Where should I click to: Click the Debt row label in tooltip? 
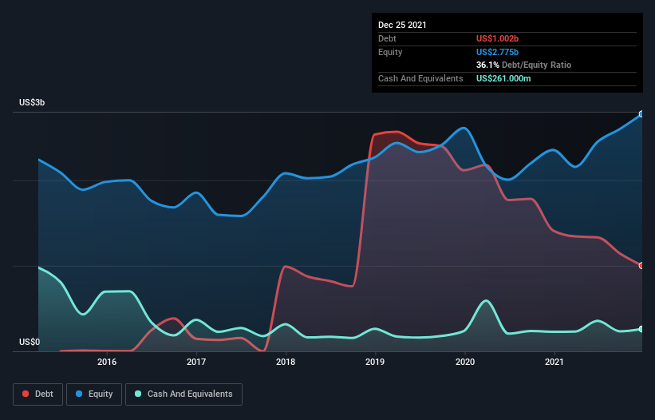[387, 38]
